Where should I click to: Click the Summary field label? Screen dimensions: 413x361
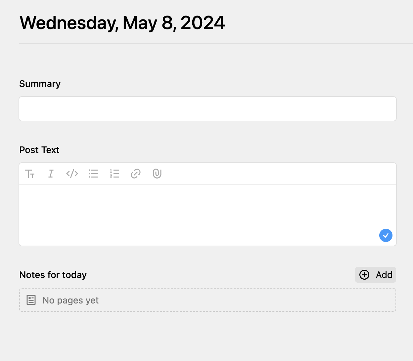click(x=40, y=84)
